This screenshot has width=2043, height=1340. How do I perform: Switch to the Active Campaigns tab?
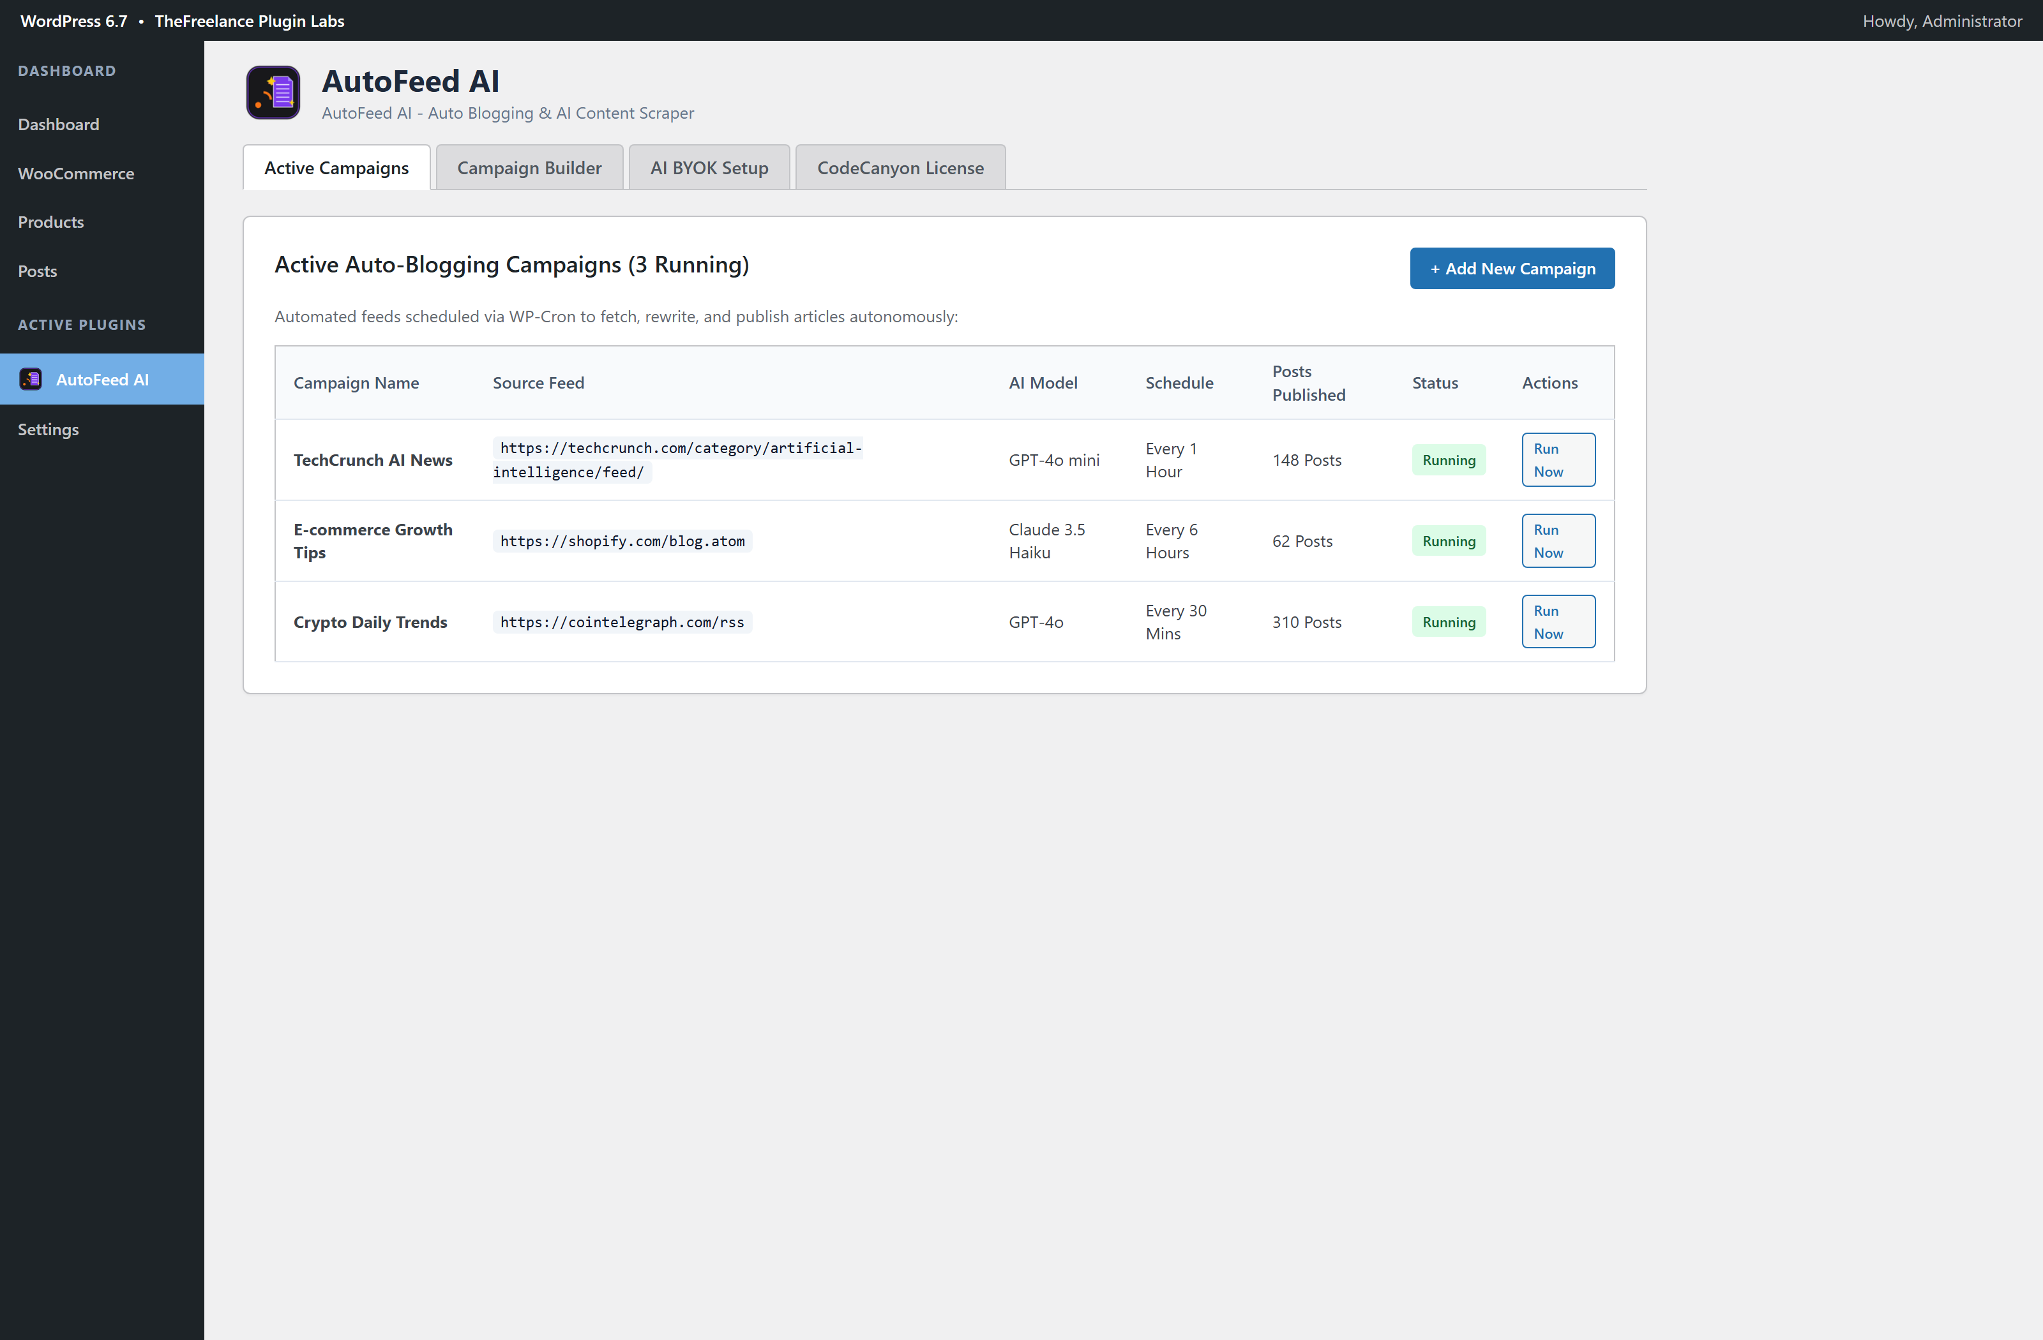[336, 167]
